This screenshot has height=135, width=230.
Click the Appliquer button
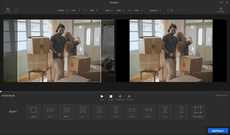(218, 131)
